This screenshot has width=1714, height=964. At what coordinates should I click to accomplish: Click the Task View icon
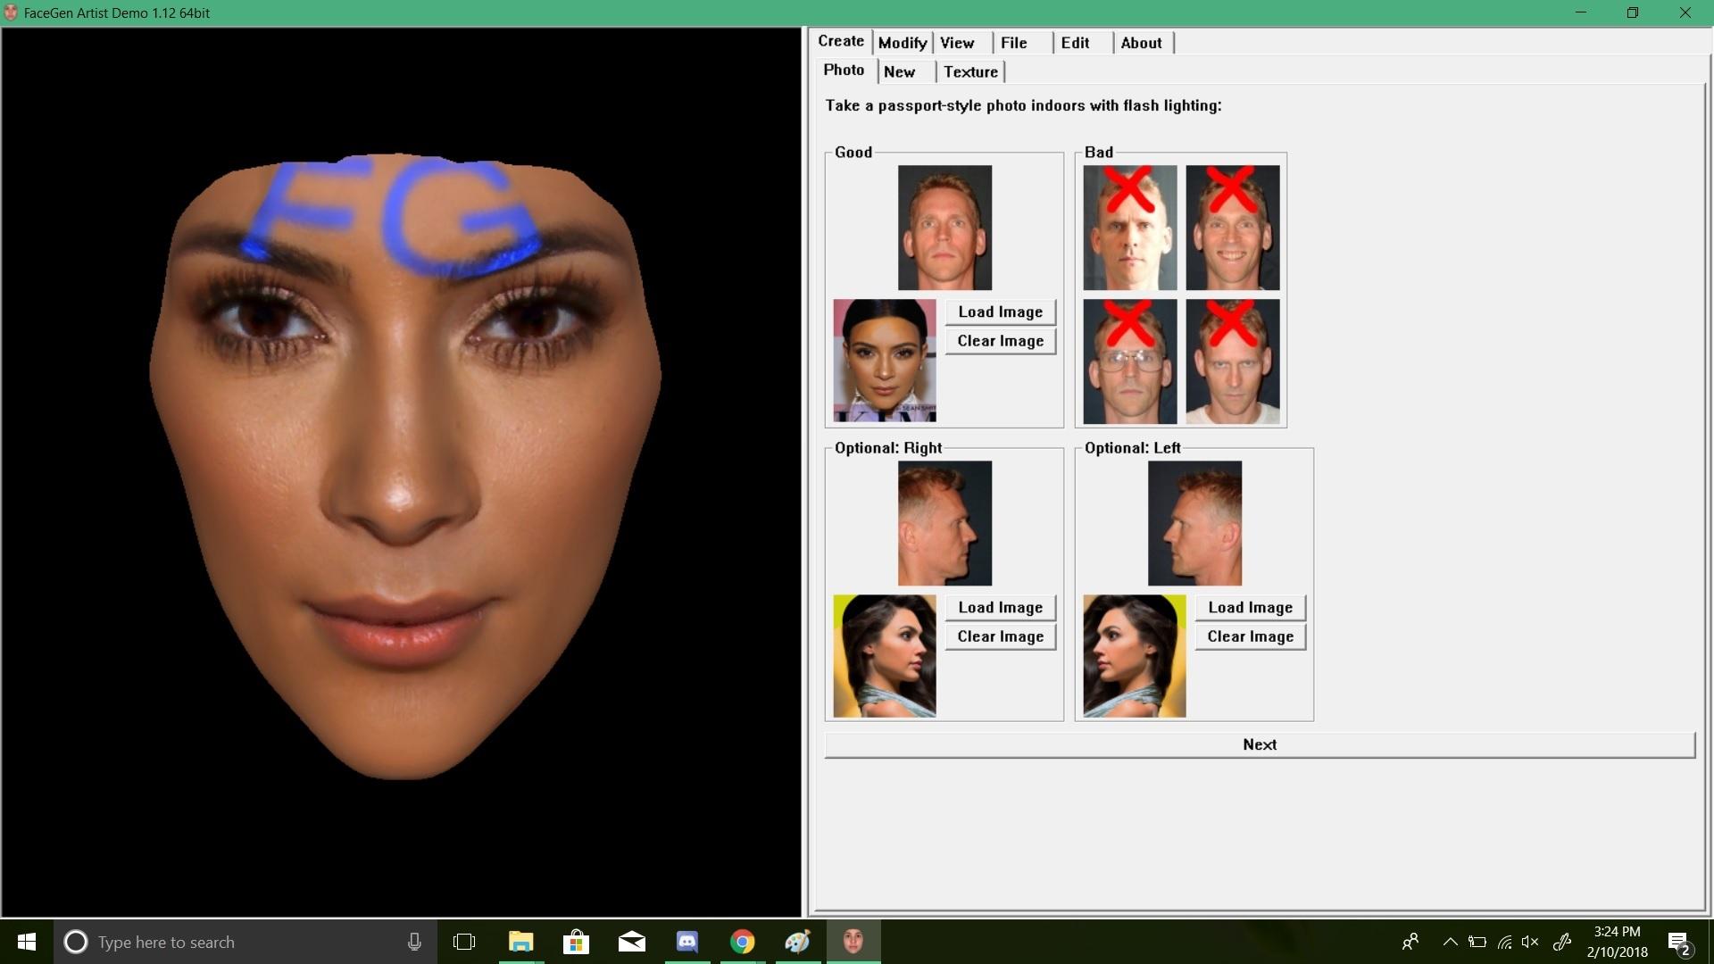point(464,942)
